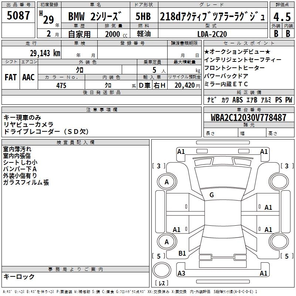The height and width of the screenshot is (296, 296).
Task: Click the B1 damage mark on diagram
Action: [x=182, y=253]
